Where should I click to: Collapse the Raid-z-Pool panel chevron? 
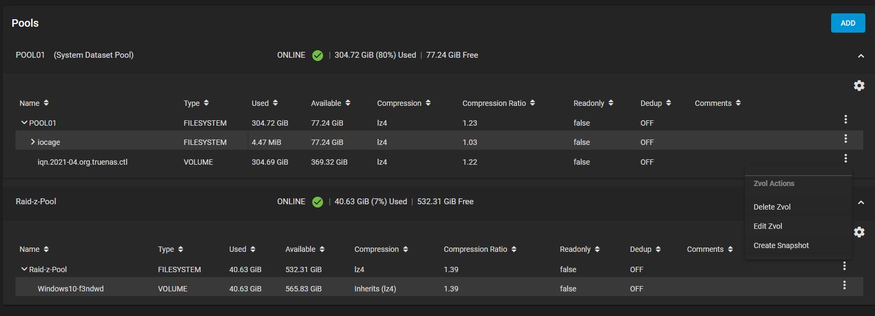coord(861,202)
